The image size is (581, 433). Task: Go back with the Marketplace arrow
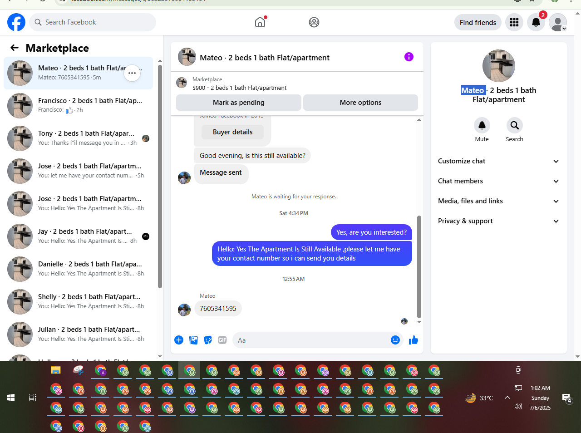[x=15, y=48]
